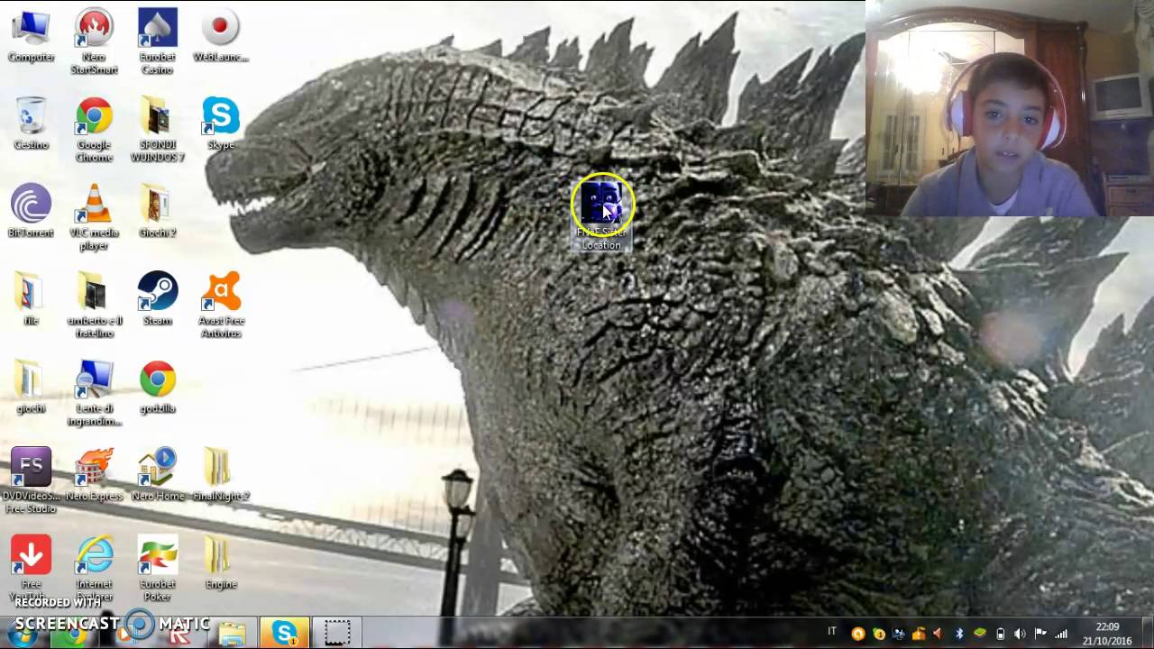Click the yellow badge tray icon
Viewport: 1154px width, 649px height.
pos(879,634)
